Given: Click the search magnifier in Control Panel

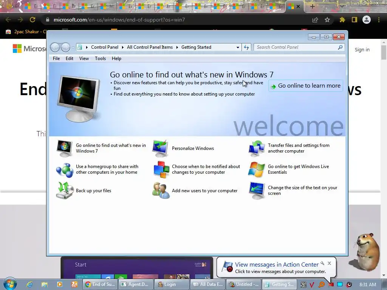Looking at the screenshot, I should [x=340, y=47].
